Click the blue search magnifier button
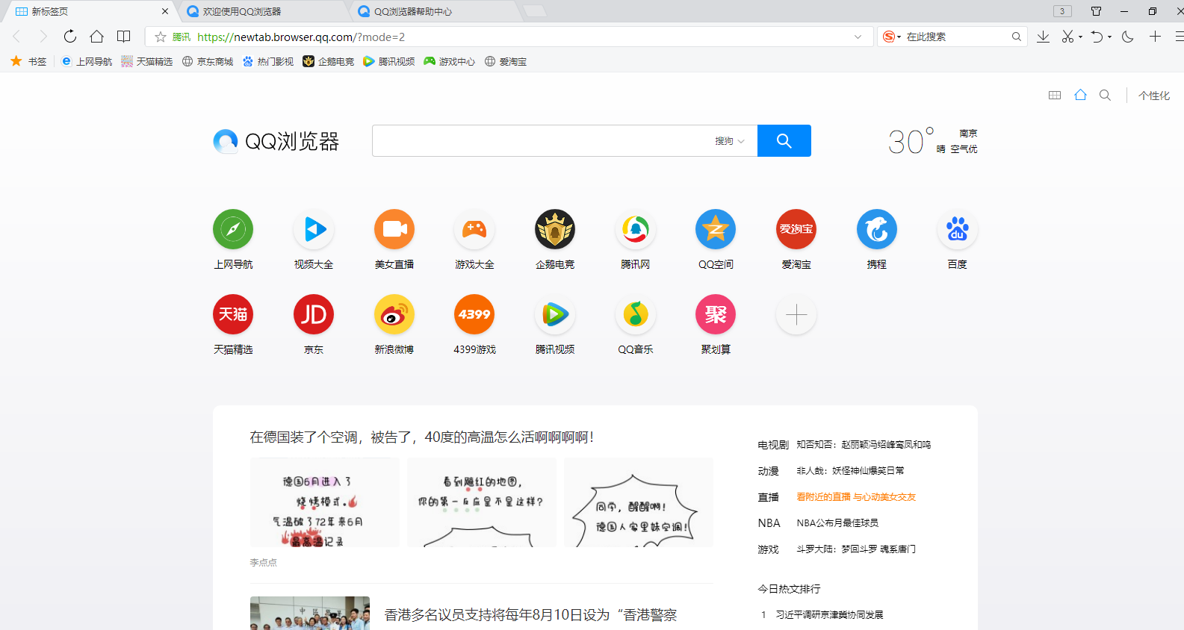 pyautogui.click(x=784, y=141)
